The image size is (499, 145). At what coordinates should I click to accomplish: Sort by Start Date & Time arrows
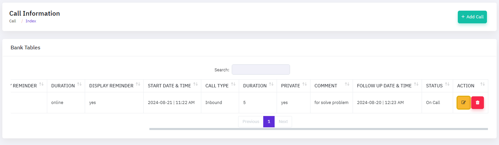click(x=196, y=85)
